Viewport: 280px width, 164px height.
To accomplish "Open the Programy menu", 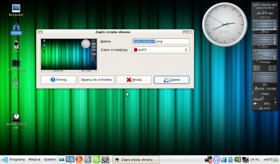I will 17,159.
